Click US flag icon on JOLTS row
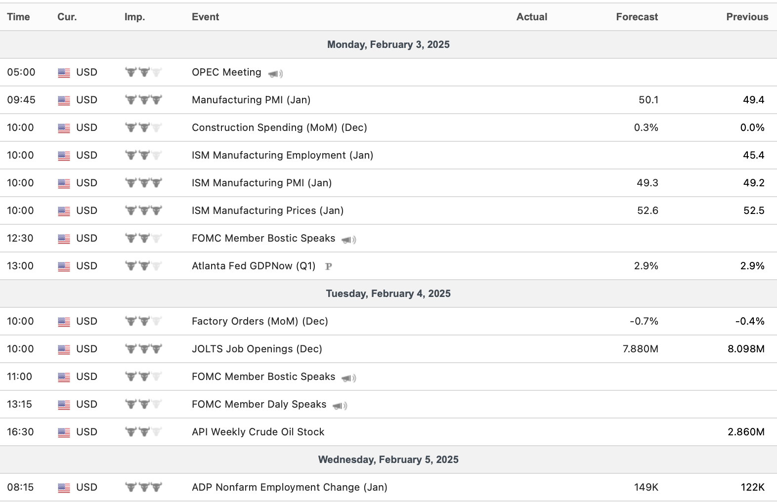777x504 pixels. pos(64,349)
